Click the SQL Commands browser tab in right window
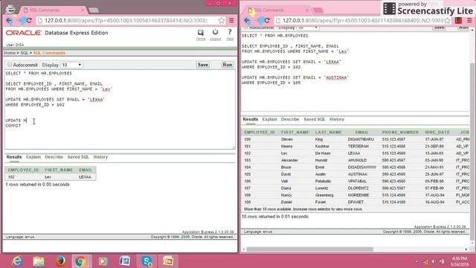 [x=277, y=10]
